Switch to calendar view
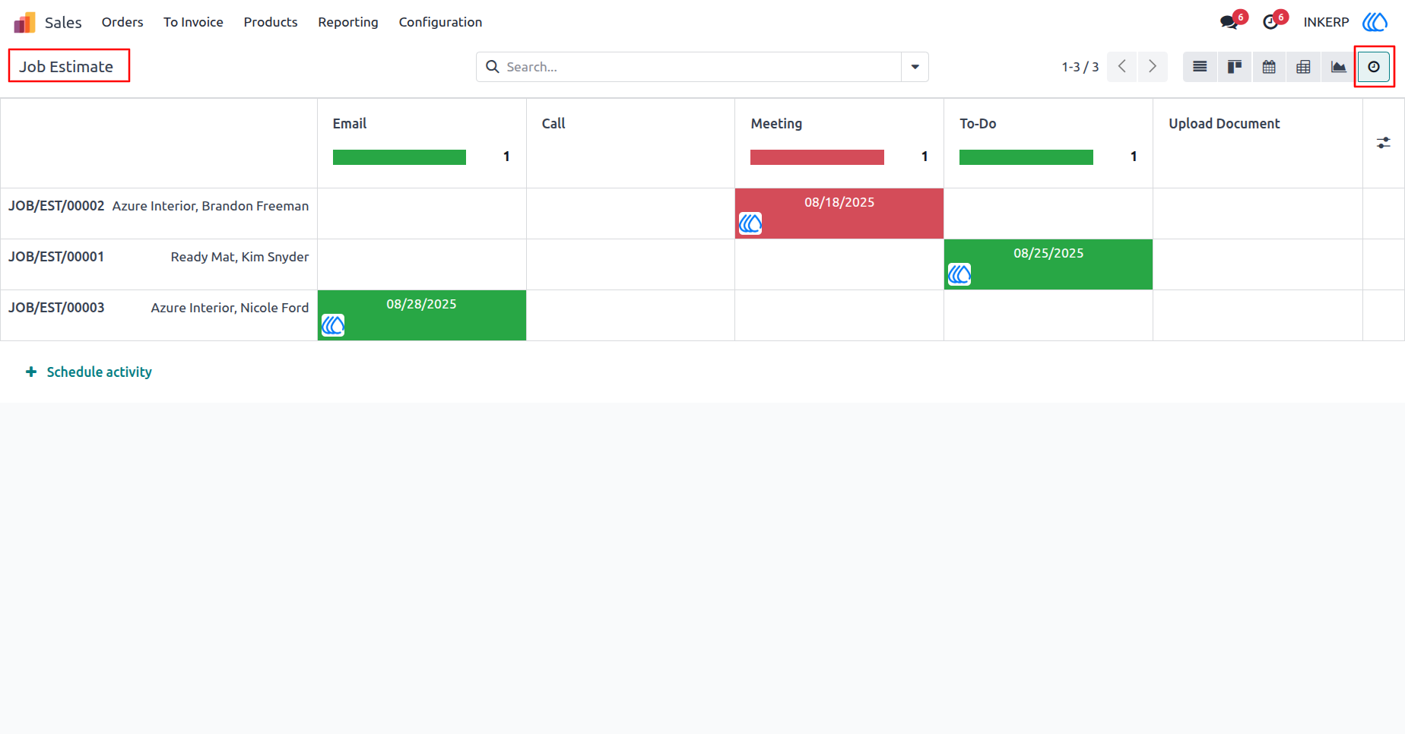Image resolution: width=1405 pixels, height=734 pixels. (1269, 67)
